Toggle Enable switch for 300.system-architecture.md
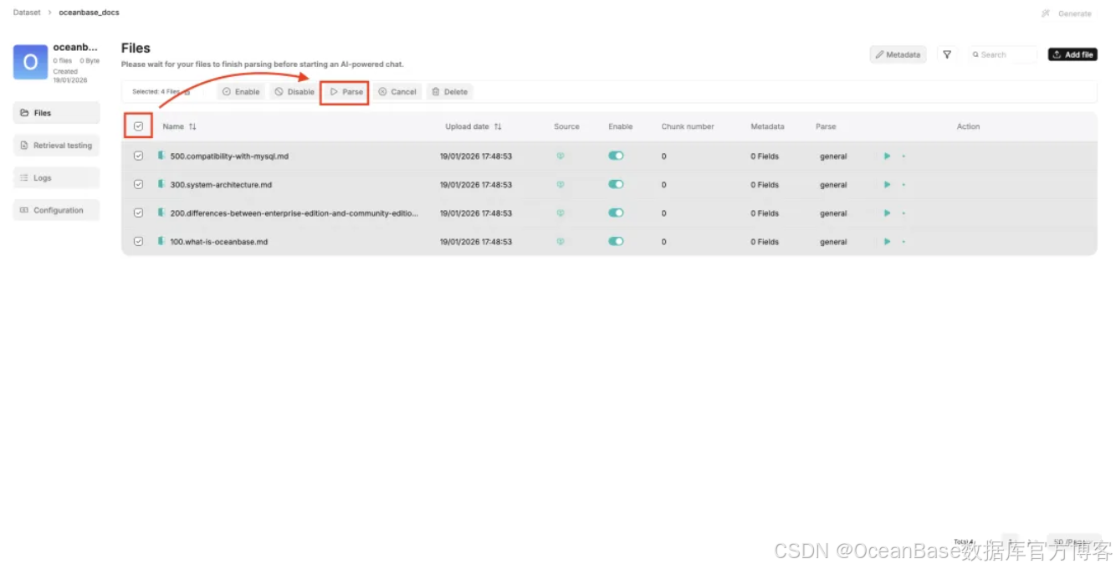The image size is (1116, 569). click(x=616, y=184)
